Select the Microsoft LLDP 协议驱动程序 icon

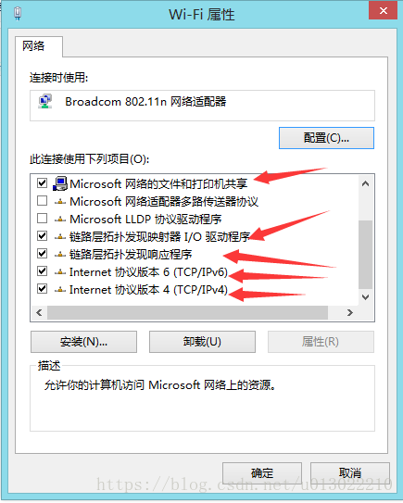60,220
